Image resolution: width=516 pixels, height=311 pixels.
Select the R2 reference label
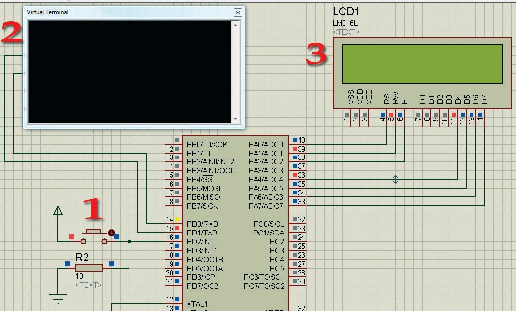pos(82,257)
